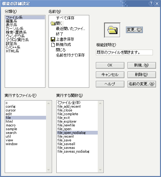Viewport: 161px width, 177px height.
Task: Choose the search file in 実行するファイル list
Action: 11,133
